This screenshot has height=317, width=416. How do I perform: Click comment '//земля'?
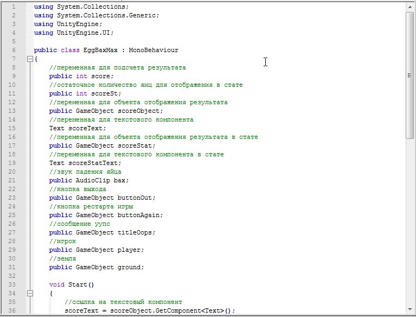click(x=62, y=258)
